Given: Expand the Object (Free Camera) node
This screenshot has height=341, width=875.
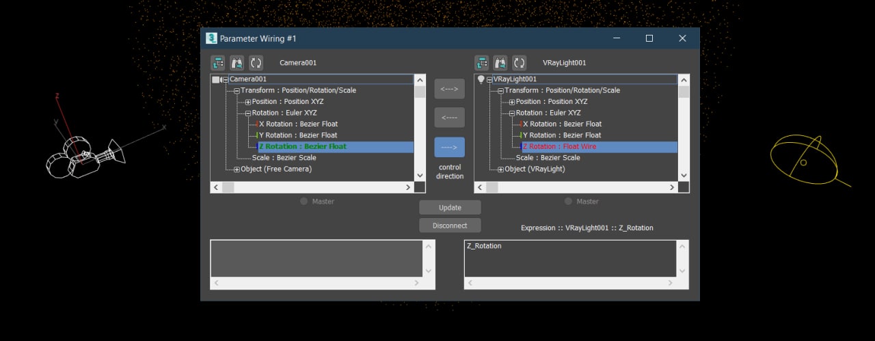Looking at the screenshot, I should pos(237,169).
